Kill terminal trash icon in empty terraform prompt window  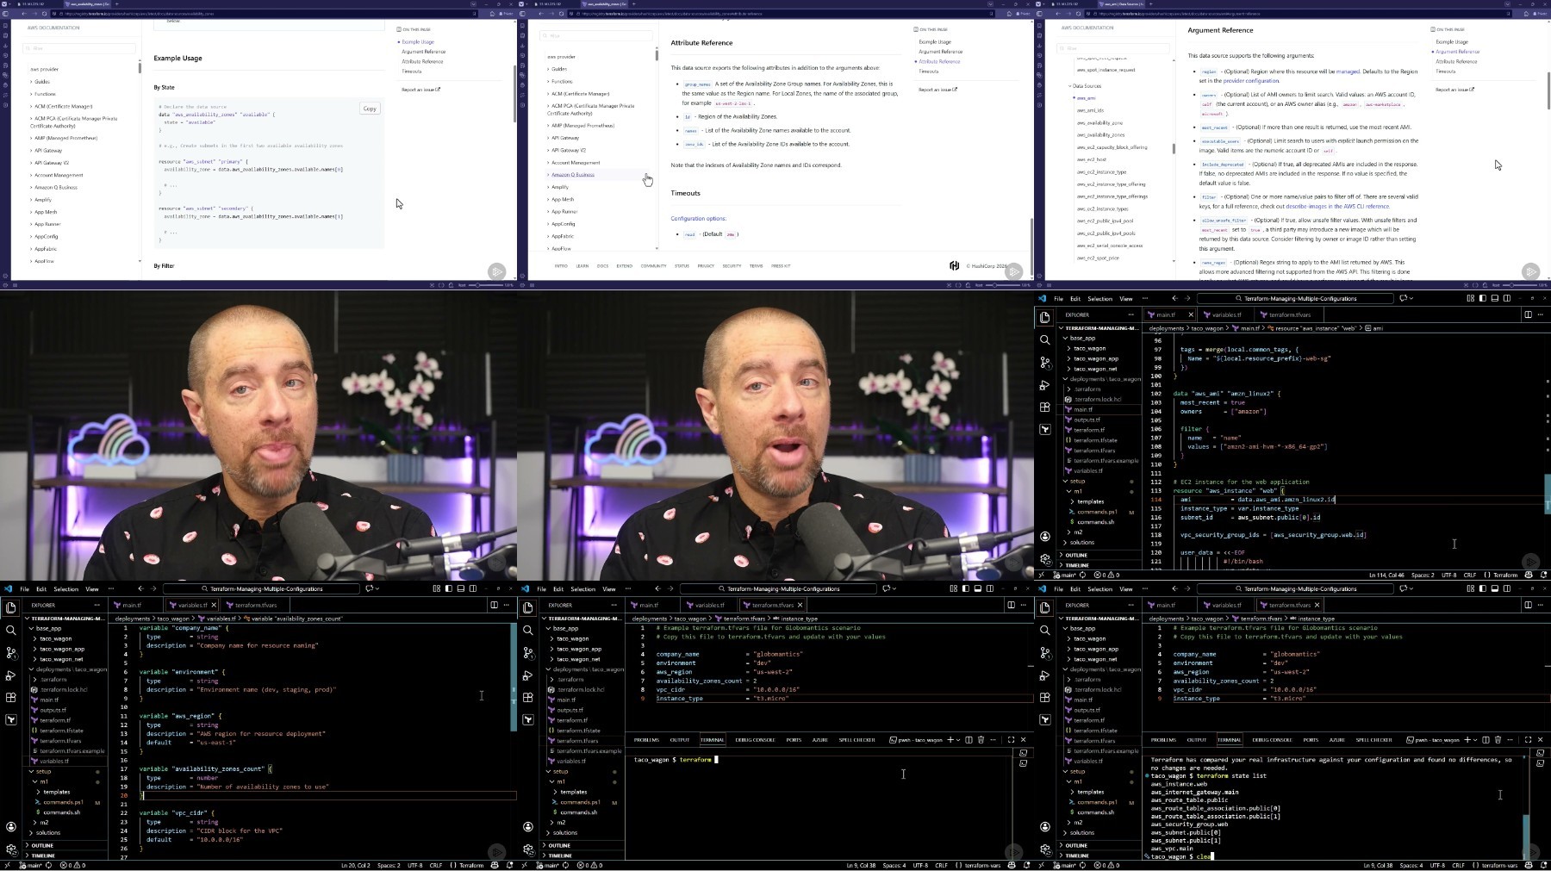(981, 739)
